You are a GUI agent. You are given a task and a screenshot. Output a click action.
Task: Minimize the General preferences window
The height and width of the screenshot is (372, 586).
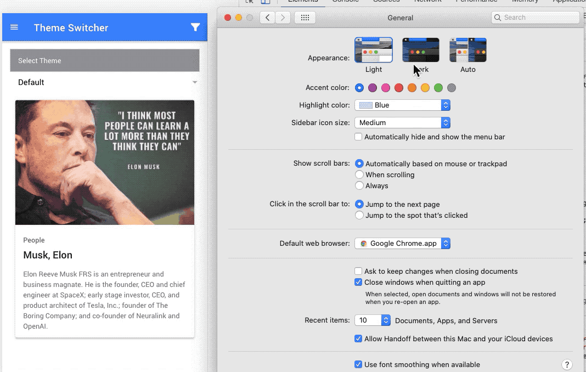239,18
